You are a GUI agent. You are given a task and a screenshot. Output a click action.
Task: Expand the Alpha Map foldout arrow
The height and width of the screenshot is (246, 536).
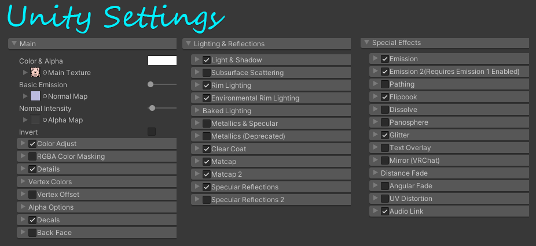[x=25, y=120]
